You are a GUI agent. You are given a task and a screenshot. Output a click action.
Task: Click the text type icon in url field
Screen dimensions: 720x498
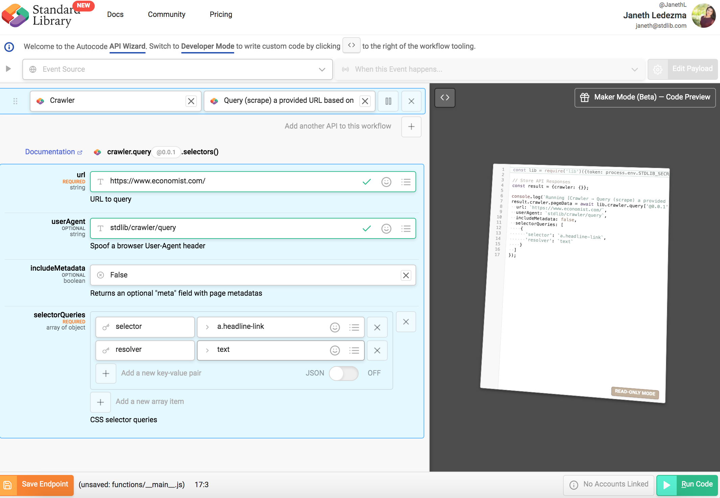(x=100, y=182)
